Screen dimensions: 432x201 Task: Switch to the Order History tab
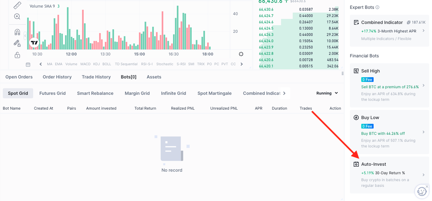click(57, 77)
